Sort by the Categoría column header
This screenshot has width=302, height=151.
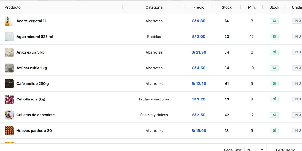tap(154, 7)
